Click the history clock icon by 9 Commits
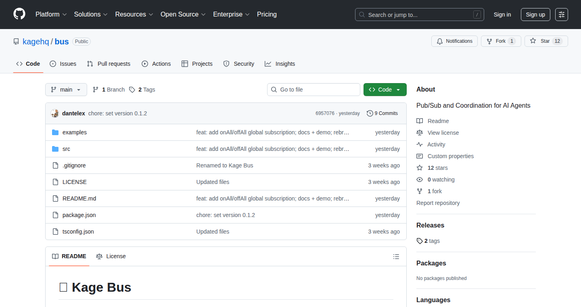581x307 pixels. click(x=370, y=113)
